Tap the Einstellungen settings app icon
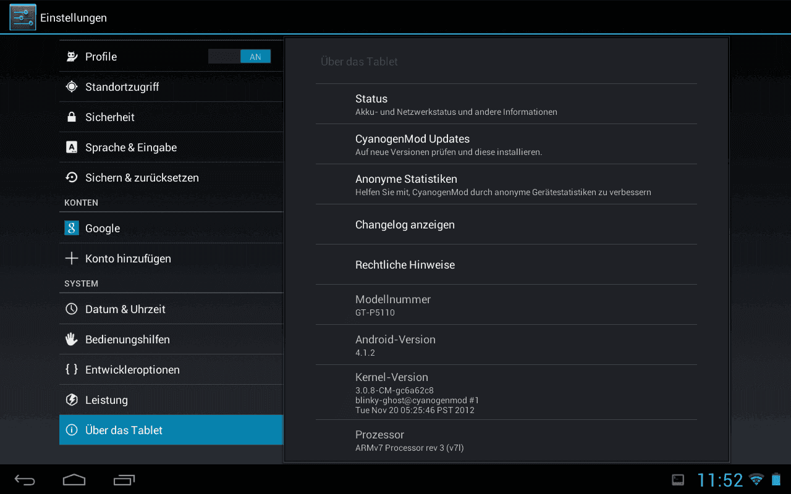This screenshot has width=791, height=494. pos(23,17)
